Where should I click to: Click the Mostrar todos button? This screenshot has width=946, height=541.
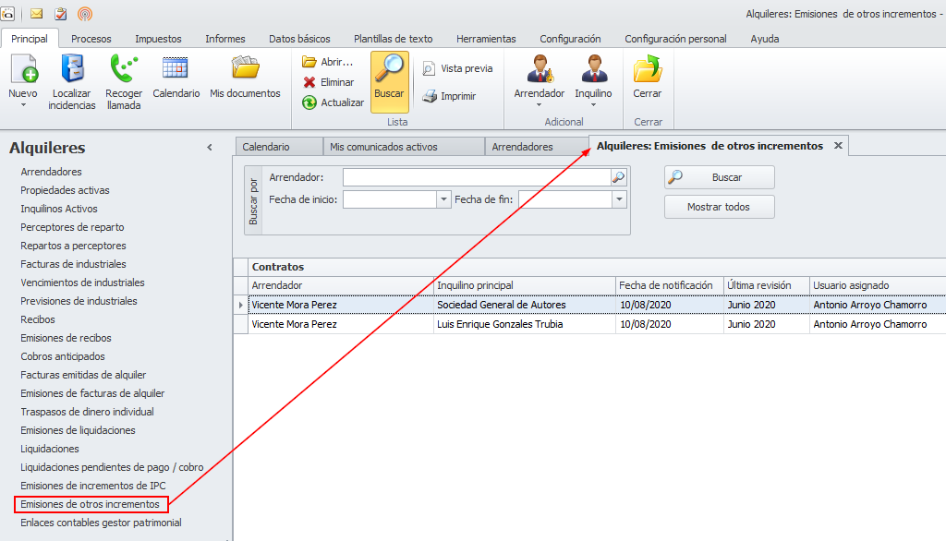(719, 207)
